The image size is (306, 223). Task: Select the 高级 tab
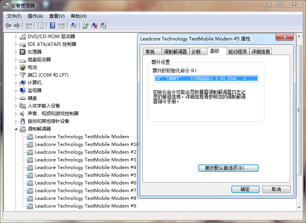click(x=217, y=51)
